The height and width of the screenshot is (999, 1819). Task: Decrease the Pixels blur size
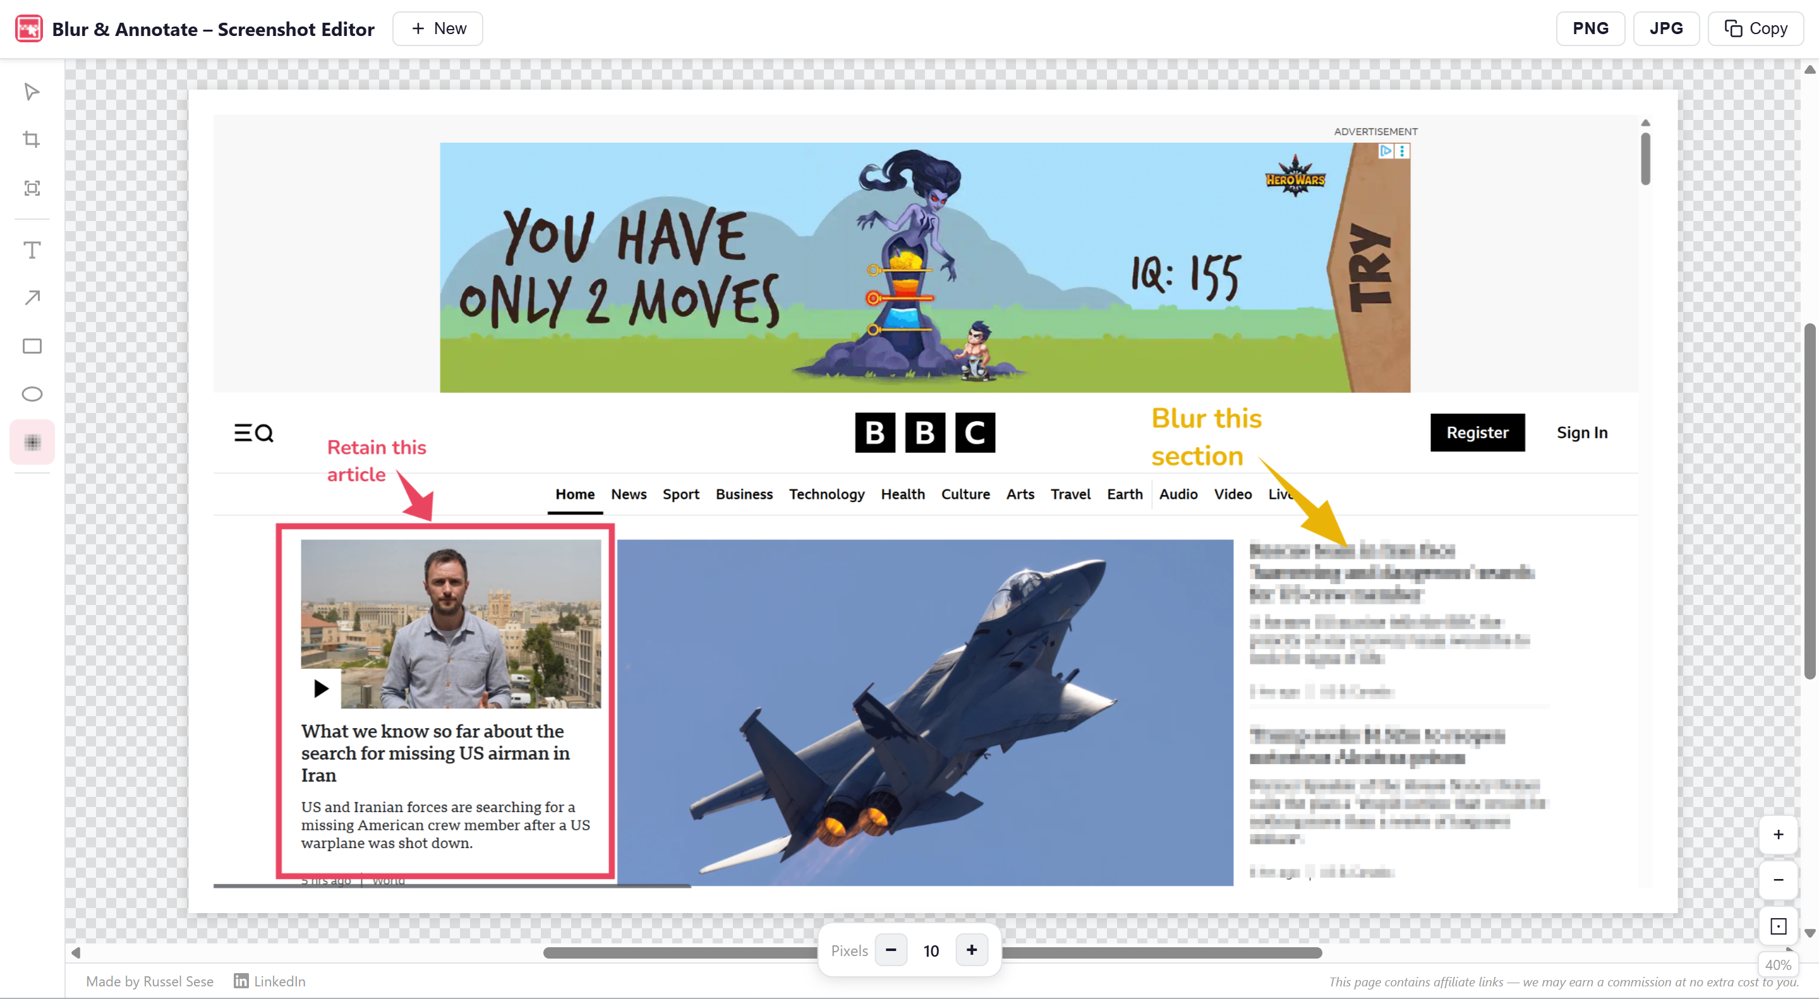point(891,950)
